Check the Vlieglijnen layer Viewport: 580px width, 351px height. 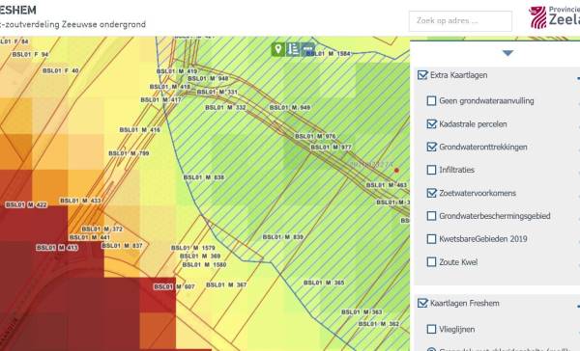431,329
